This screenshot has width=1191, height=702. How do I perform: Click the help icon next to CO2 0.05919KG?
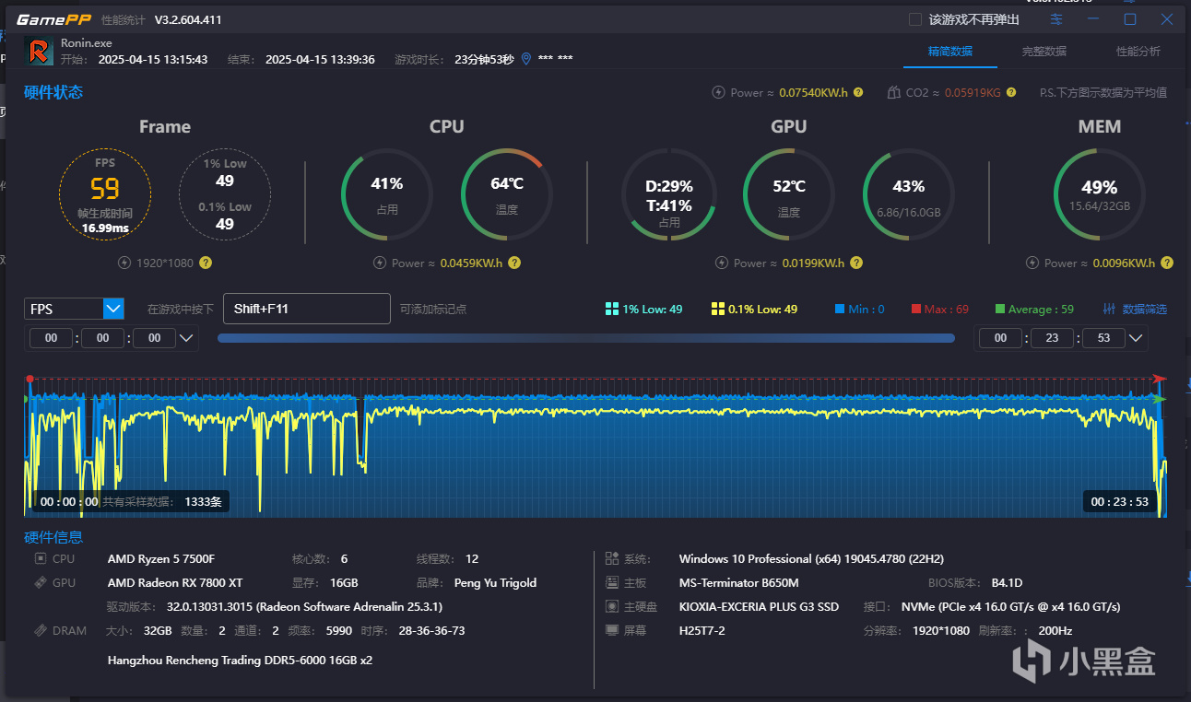pyautogui.click(x=1011, y=92)
